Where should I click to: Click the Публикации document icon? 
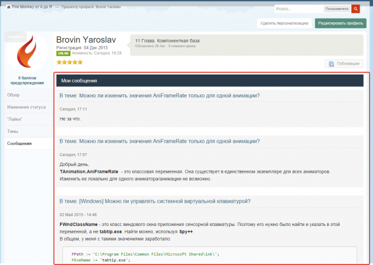tap(331, 63)
